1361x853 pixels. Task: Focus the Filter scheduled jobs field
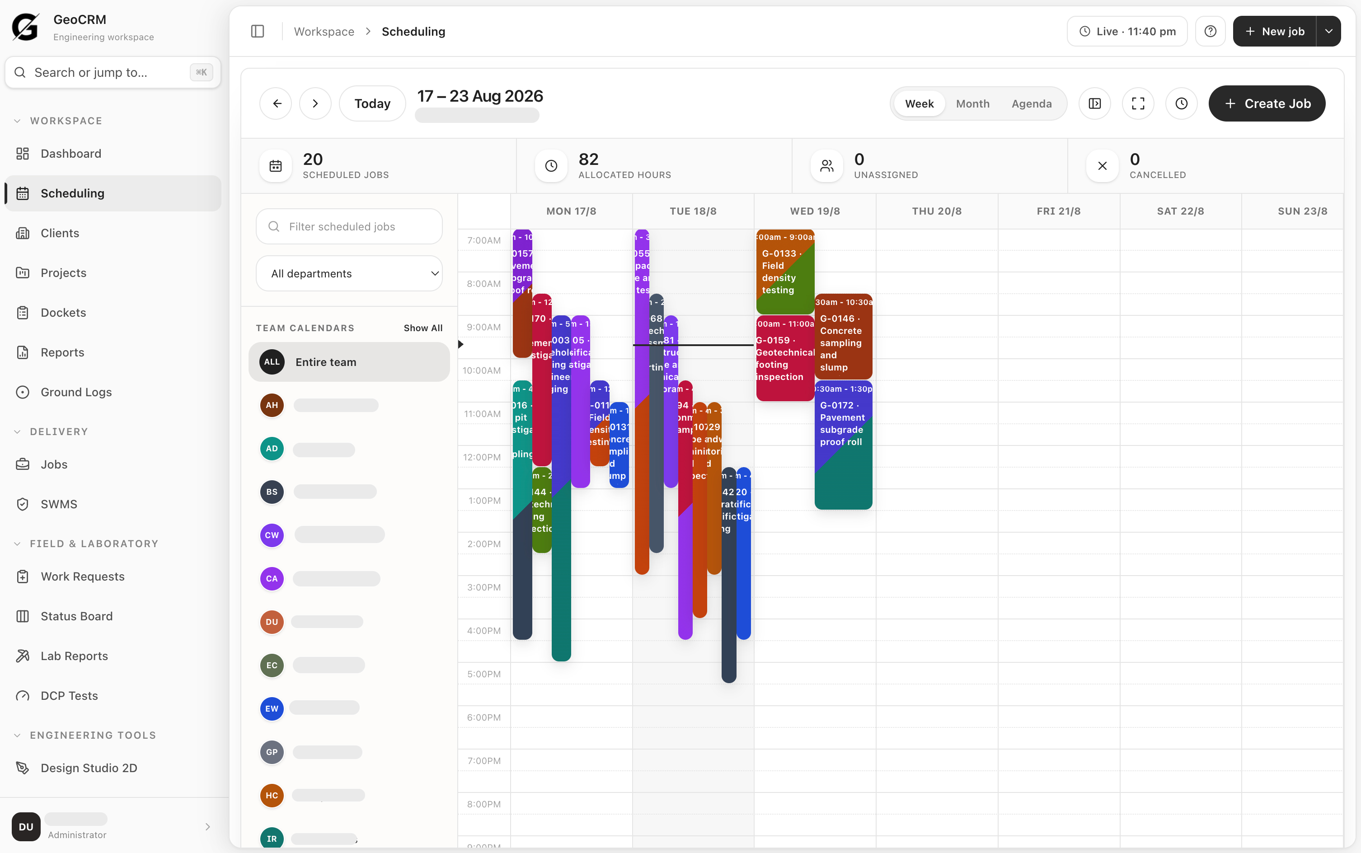[x=349, y=226]
